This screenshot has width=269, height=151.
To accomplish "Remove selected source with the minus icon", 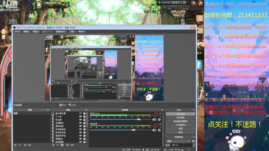I will [x=57, y=145].
